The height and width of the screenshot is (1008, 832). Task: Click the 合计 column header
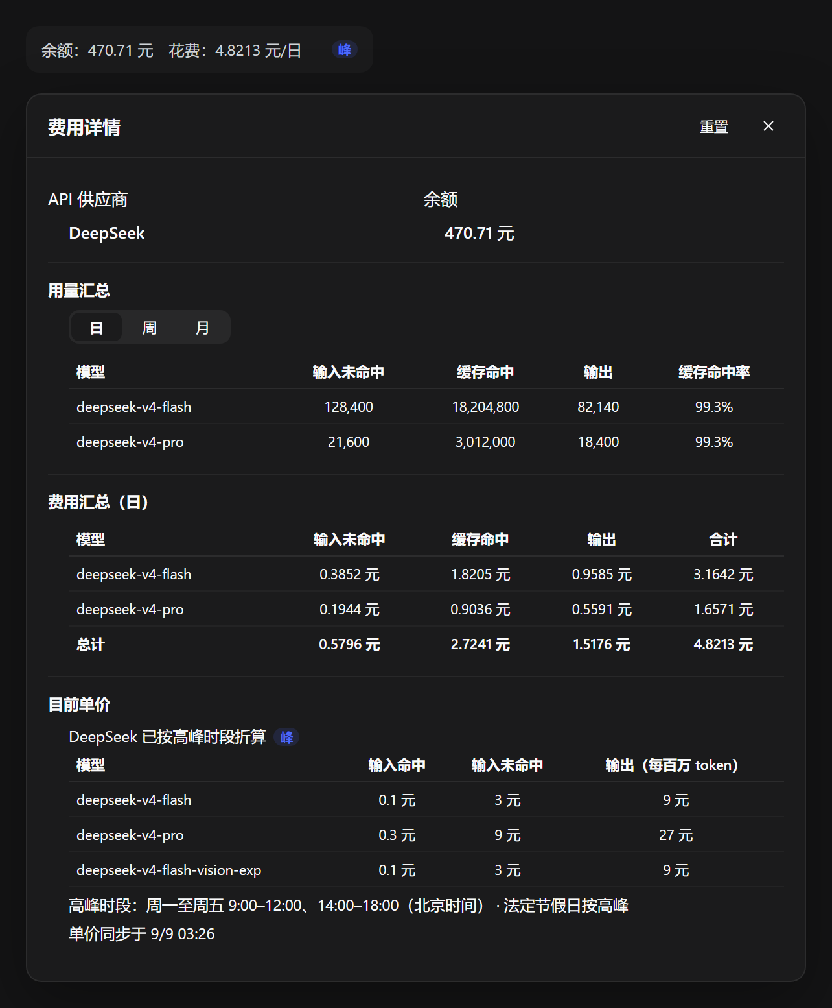point(723,540)
